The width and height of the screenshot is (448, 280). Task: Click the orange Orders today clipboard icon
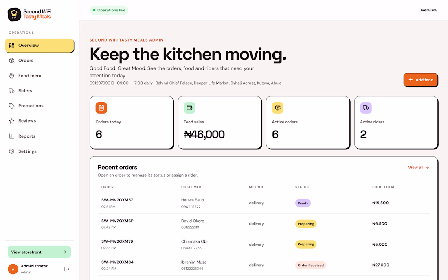pyautogui.click(x=101, y=108)
